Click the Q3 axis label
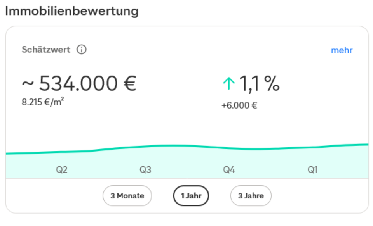 [x=145, y=170]
